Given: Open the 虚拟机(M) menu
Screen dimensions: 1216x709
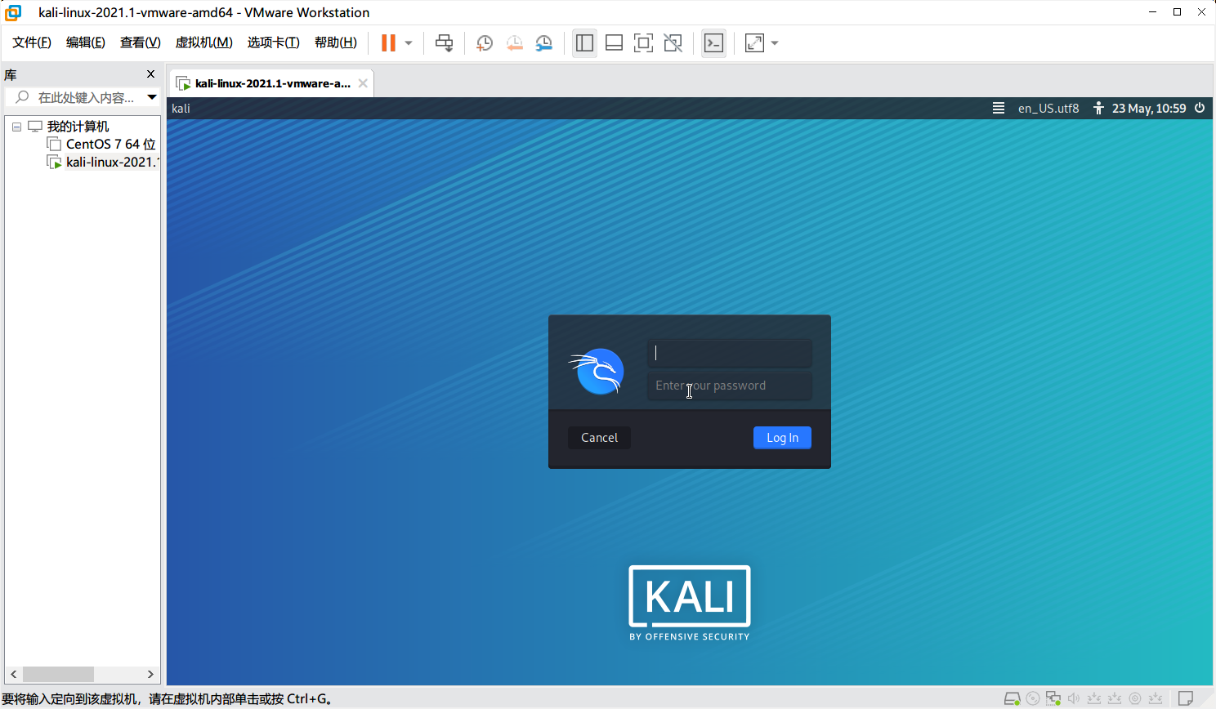Looking at the screenshot, I should [x=204, y=42].
